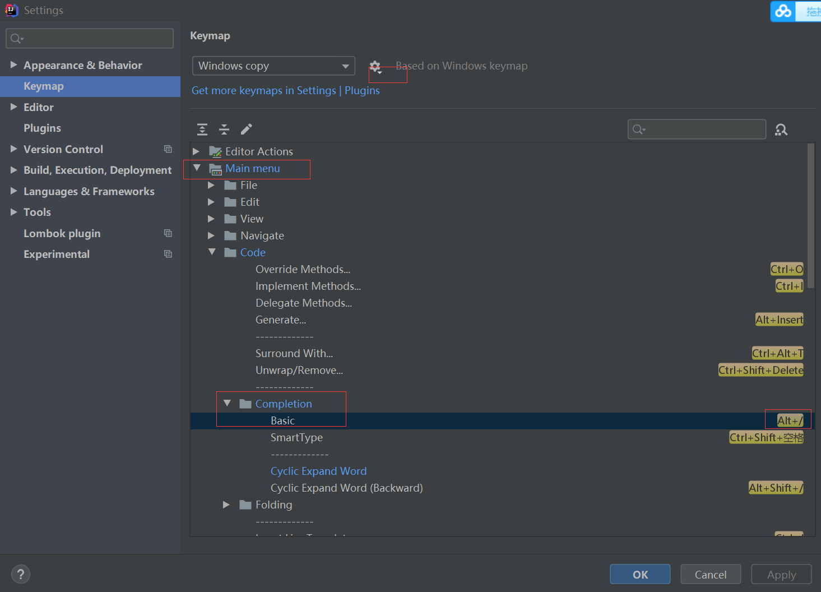This screenshot has height=592, width=821.
Task: Expand Appearance & Behavior settings section
Action: click(14, 65)
